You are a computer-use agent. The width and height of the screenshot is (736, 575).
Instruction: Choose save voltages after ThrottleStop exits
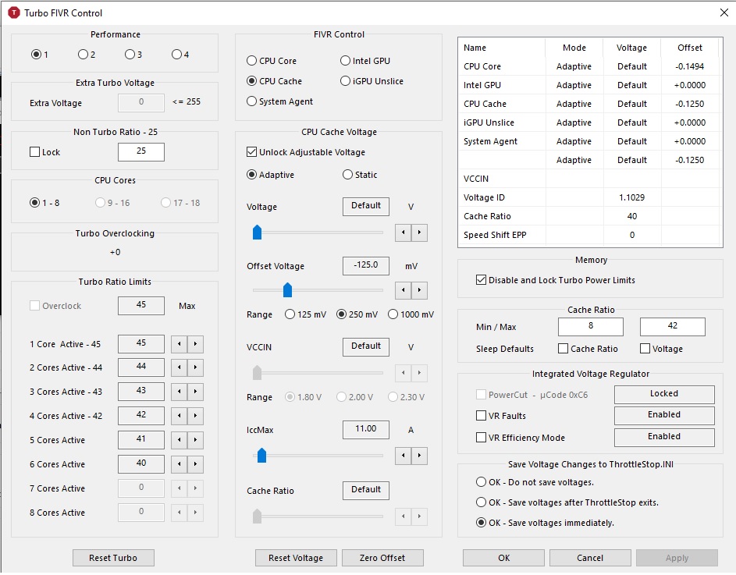pyautogui.click(x=567, y=502)
